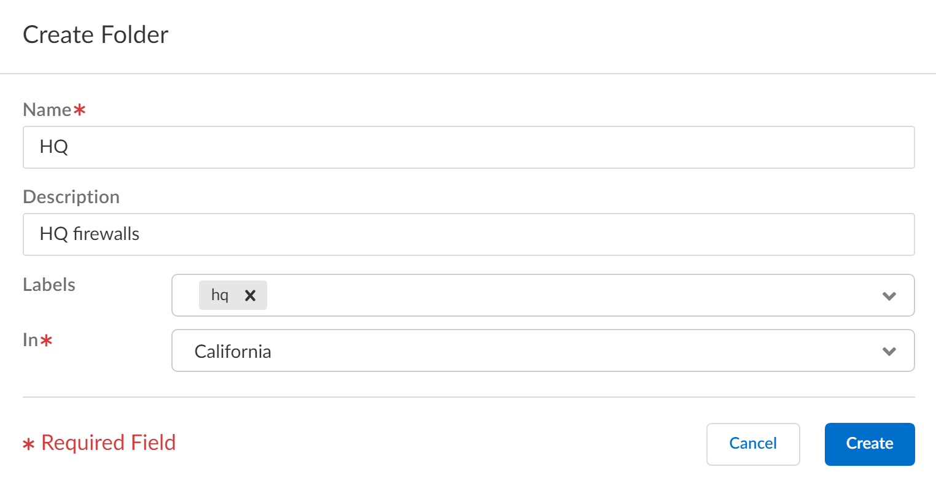Confirm folder creation with Create
Image resolution: width=936 pixels, height=491 pixels.
point(869,443)
